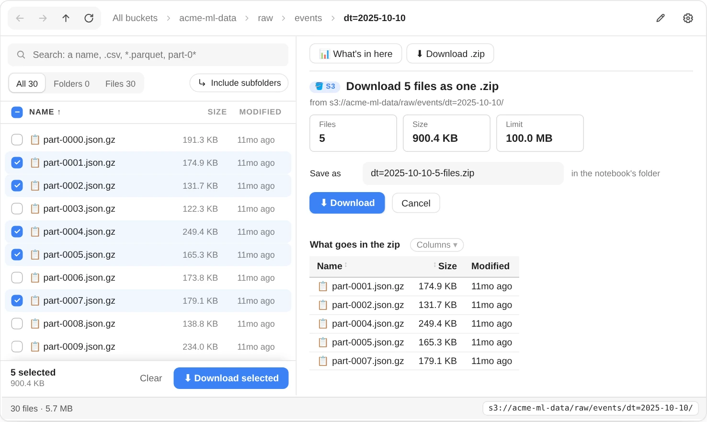Toggle the select-all checkbox in header
The image size is (707, 422).
coord(17,112)
